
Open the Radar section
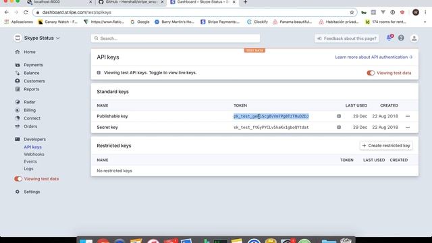click(30, 102)
